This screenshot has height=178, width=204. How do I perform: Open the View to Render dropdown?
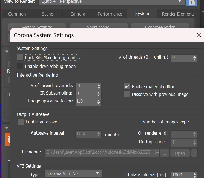(111, 2)
